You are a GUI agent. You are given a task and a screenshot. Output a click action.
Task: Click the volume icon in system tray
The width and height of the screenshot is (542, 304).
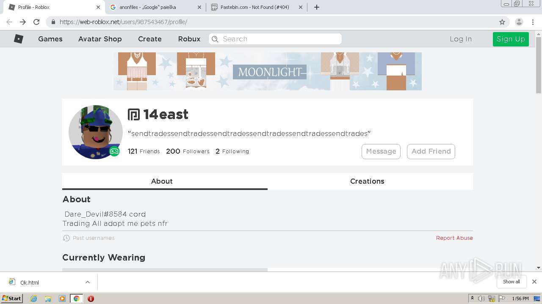click(481, 299)
